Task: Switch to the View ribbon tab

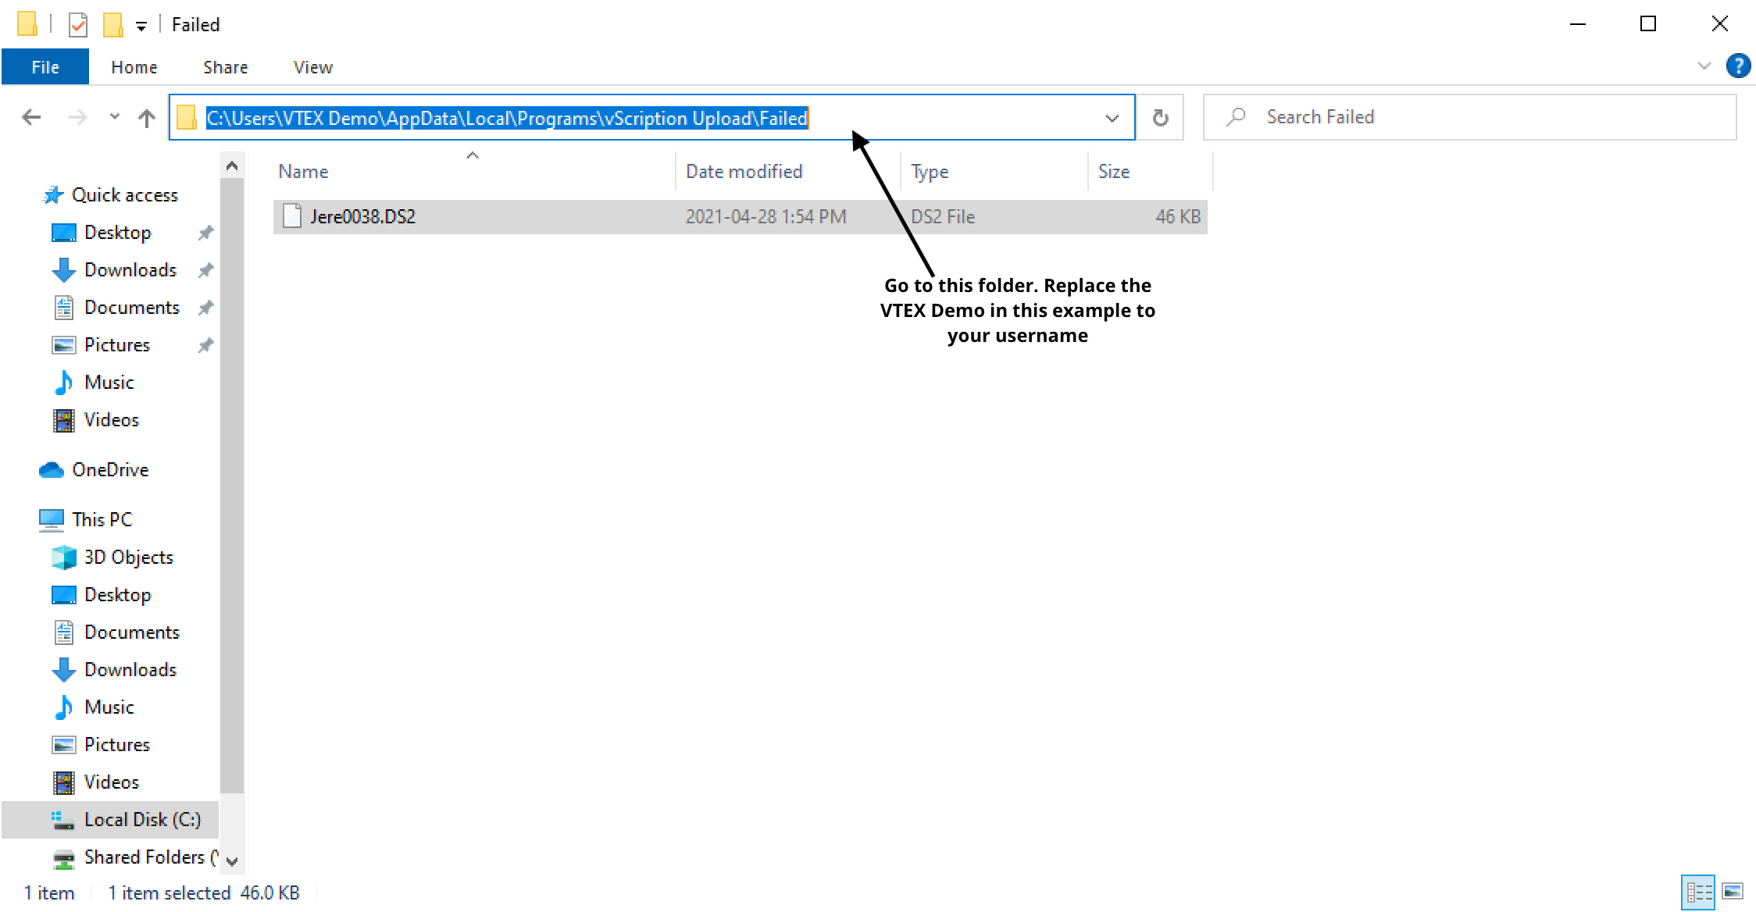Action: tap(312, 67)
